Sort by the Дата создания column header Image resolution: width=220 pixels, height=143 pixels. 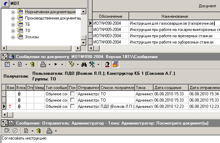click(171, 87)
